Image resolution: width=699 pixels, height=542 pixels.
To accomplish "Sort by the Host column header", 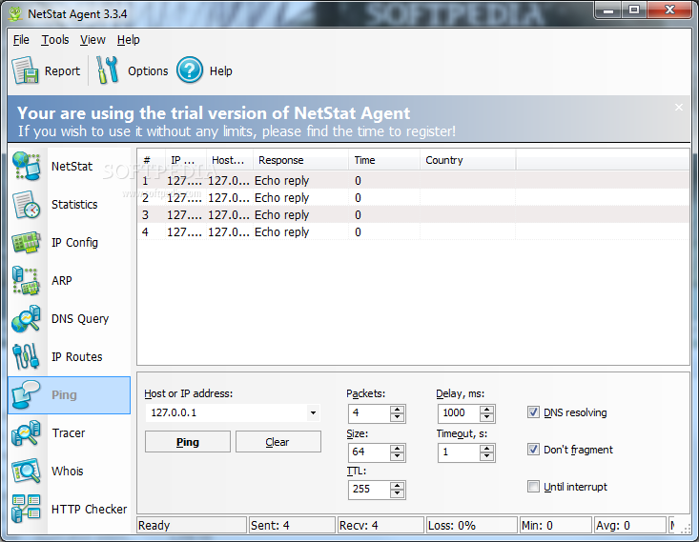I will (230, 160).
